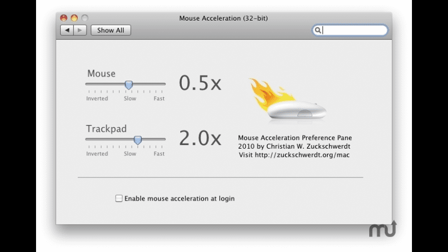Click the Show All button
Screen dimensions: 448x252
[111, 30]
